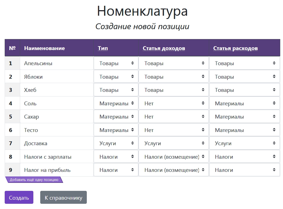Image resolution: width=283 pixels, height=209 pixels.
Task: Open Статья доходов dropdown for Сахар
Action: [x=174, y=117]
